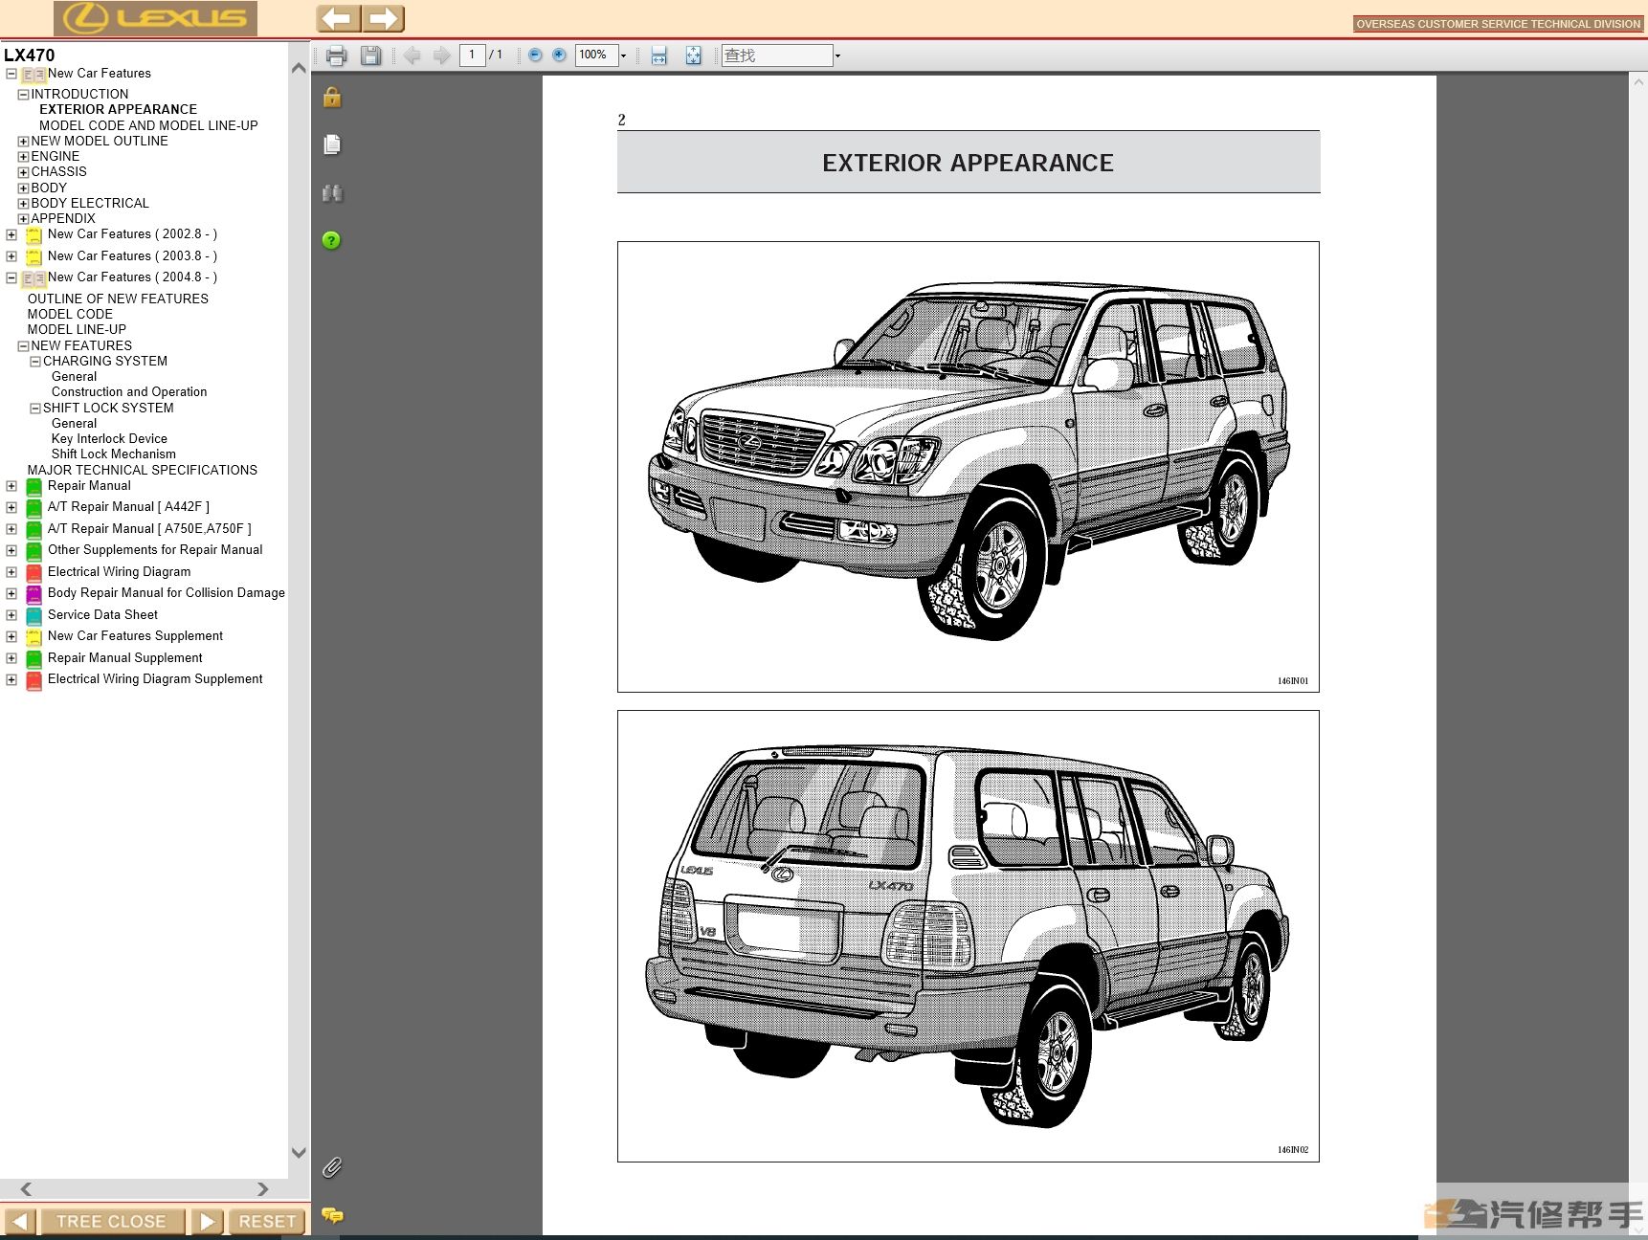Click the right triangle button beside RESET
The image size is (1648, 1240).
click(x=207, y=1222)
